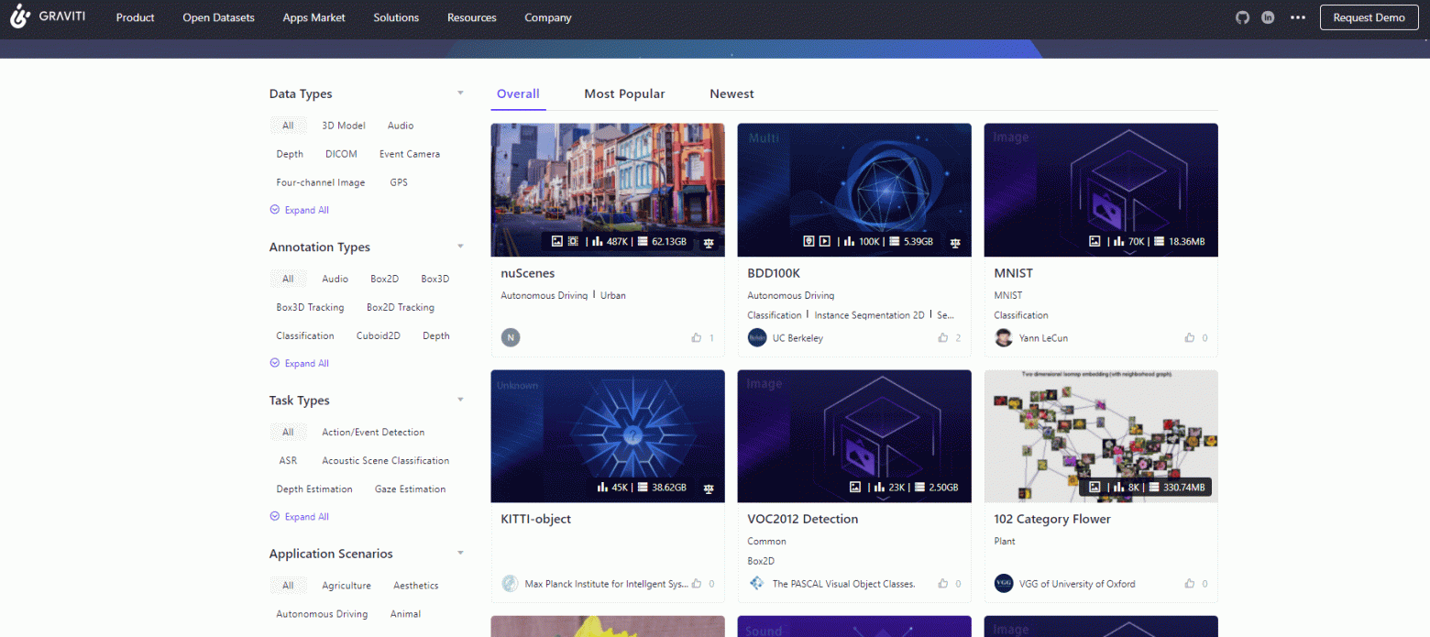Open the Resources menu
This screenshot has width=1430, height=637.
click(x=471, y=17)
